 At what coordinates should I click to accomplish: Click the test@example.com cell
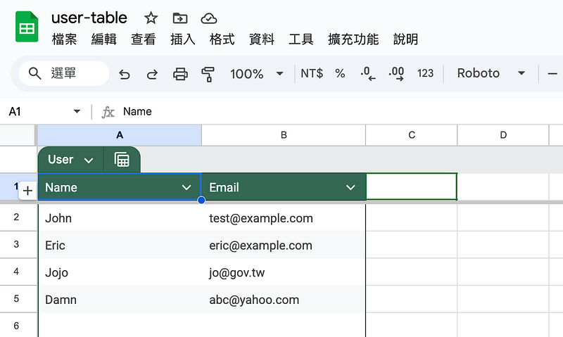coord(284,218)
